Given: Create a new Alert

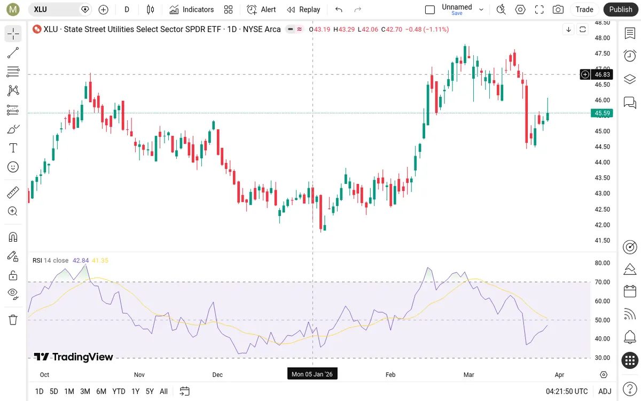Looking at the screenshot, I should [x=261, y=10].
